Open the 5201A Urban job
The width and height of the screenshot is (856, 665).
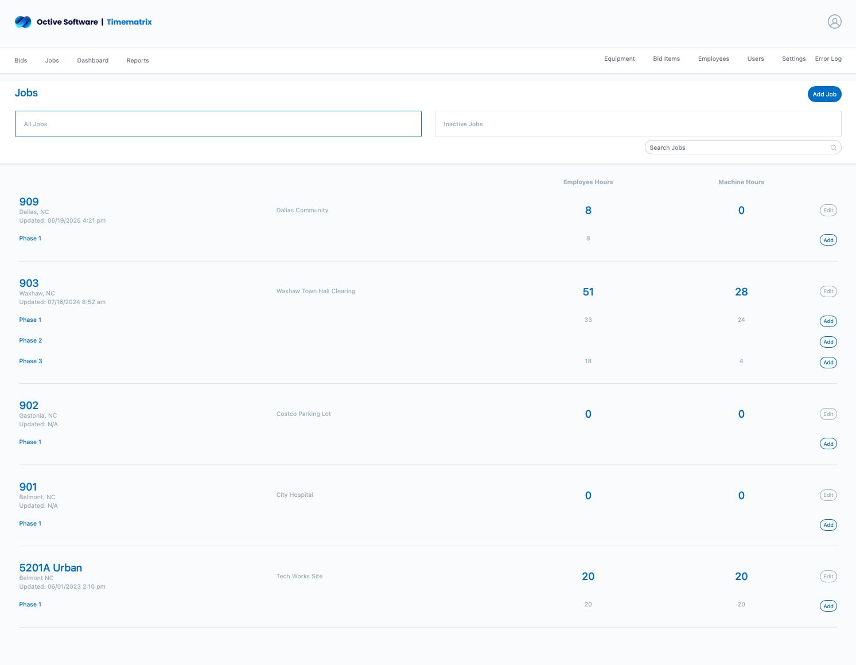pos(50,568)
